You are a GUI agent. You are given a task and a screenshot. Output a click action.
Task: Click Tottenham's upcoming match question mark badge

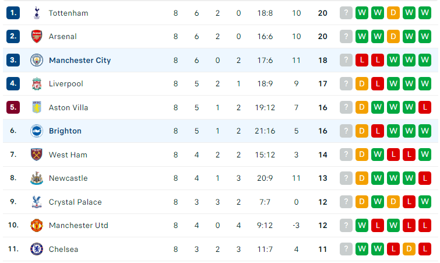click(346, 13)
